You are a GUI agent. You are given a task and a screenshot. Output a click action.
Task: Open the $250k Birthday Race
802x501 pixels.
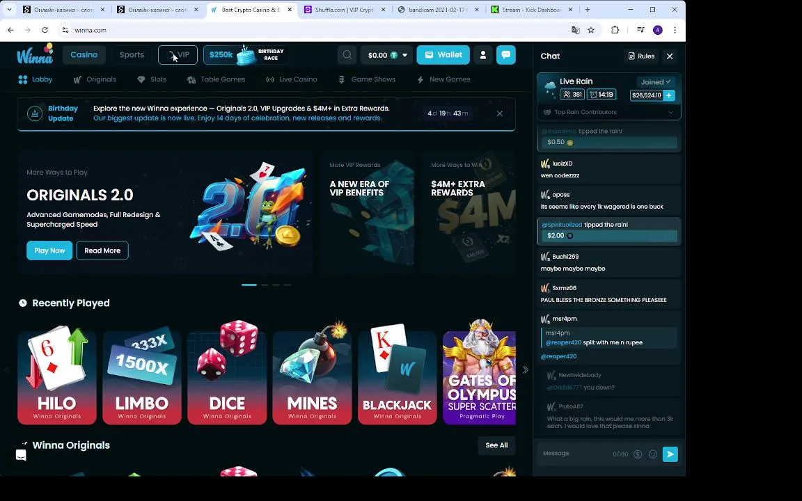tap(246, 55)
